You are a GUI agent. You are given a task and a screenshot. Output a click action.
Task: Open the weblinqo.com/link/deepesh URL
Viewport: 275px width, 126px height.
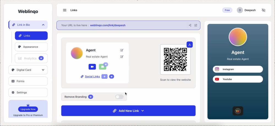click(x=108, y=25)
